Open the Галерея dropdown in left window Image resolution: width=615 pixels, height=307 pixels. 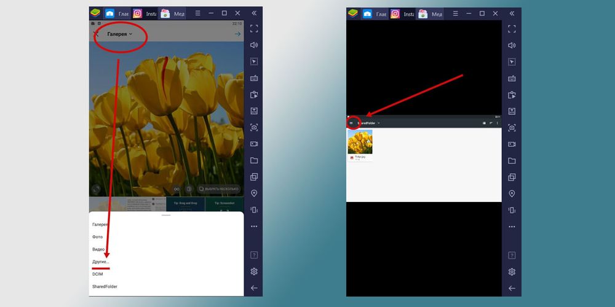120,34
